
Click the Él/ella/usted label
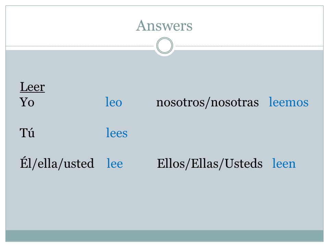57,163
